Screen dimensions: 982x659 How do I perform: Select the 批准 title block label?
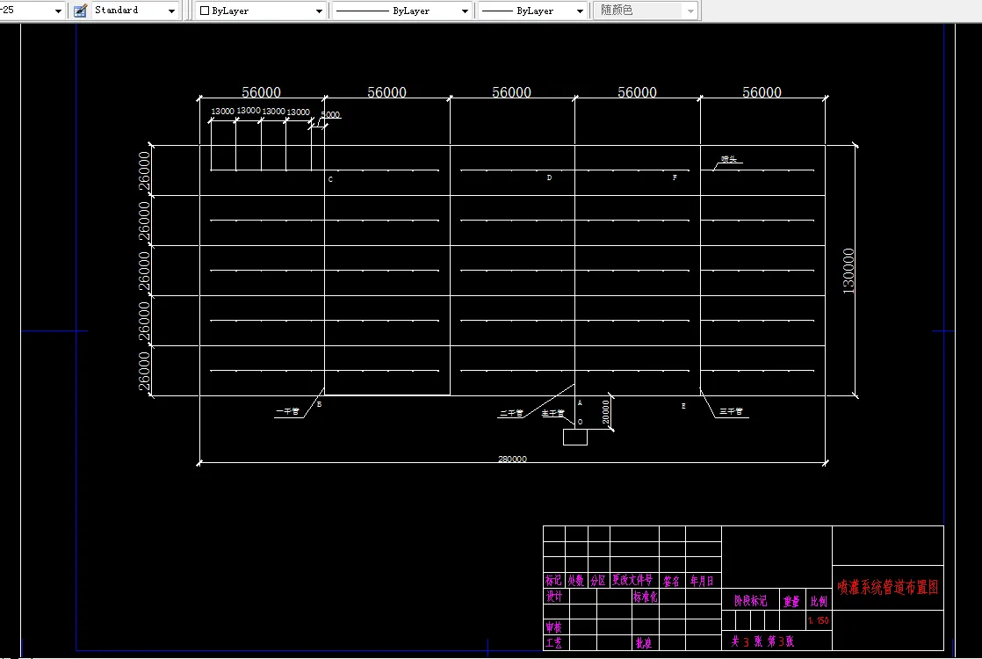tap(644, 642)
